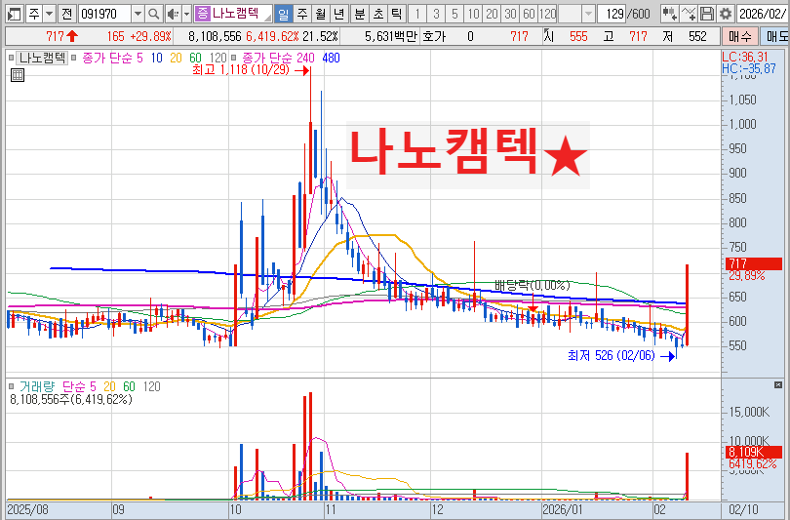This screenshot has width=790, height=520.
Task: Select the 20 interval button
Action: [492, 14]
